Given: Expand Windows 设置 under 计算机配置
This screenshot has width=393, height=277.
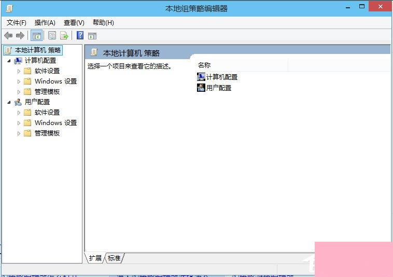Looking at the screenshot, I should tap(19, 81).
